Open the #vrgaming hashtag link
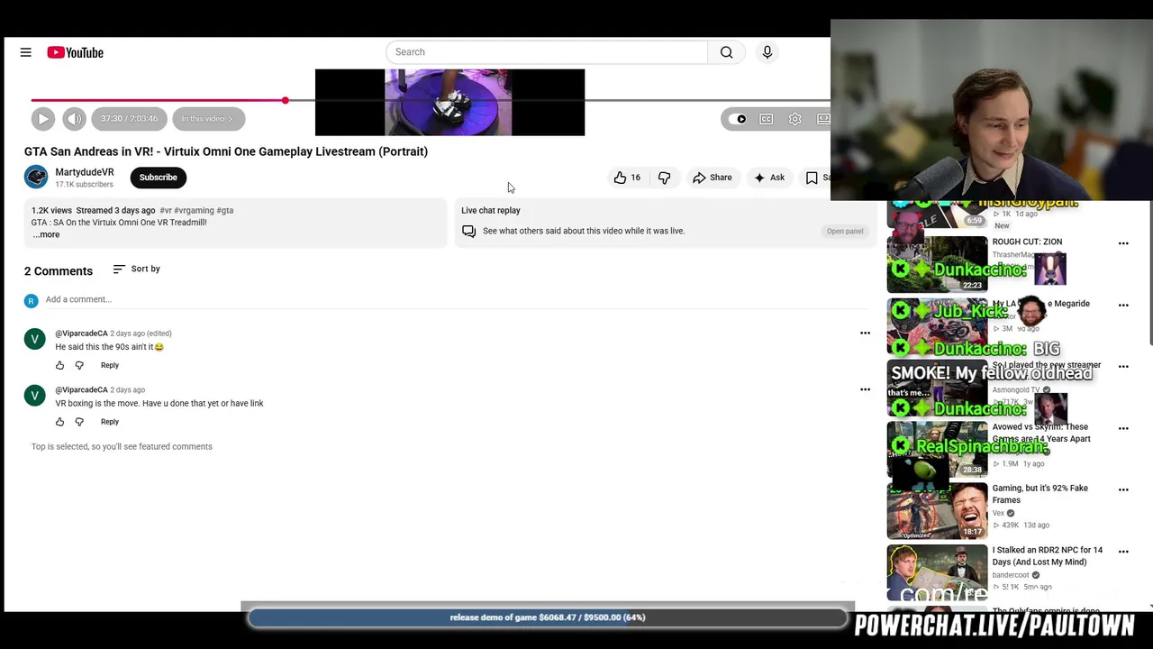This screenshot has width=1153, height=649. point(194,210)
